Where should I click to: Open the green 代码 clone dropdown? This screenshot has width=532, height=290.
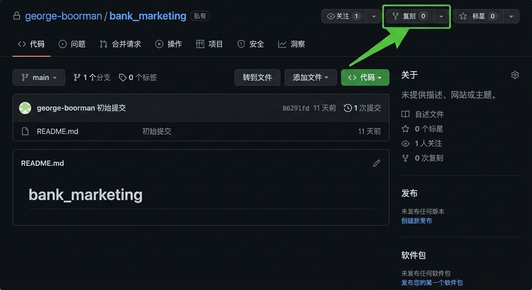365,77
